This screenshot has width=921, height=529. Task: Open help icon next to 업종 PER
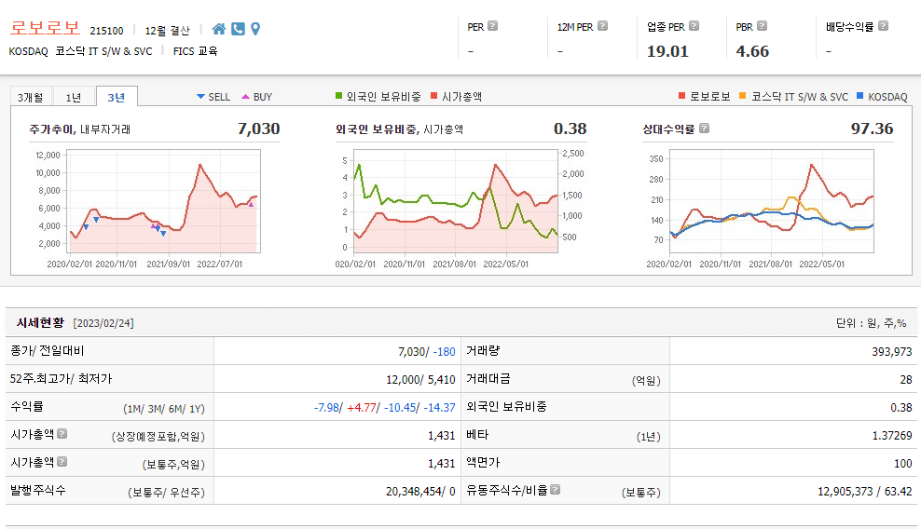pyautogui.click(x=694, y=26)
